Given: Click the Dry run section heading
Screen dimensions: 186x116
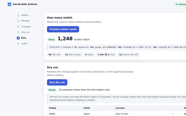Looking at the screenshot, I should pyautogui.click(x=52, y=68).
